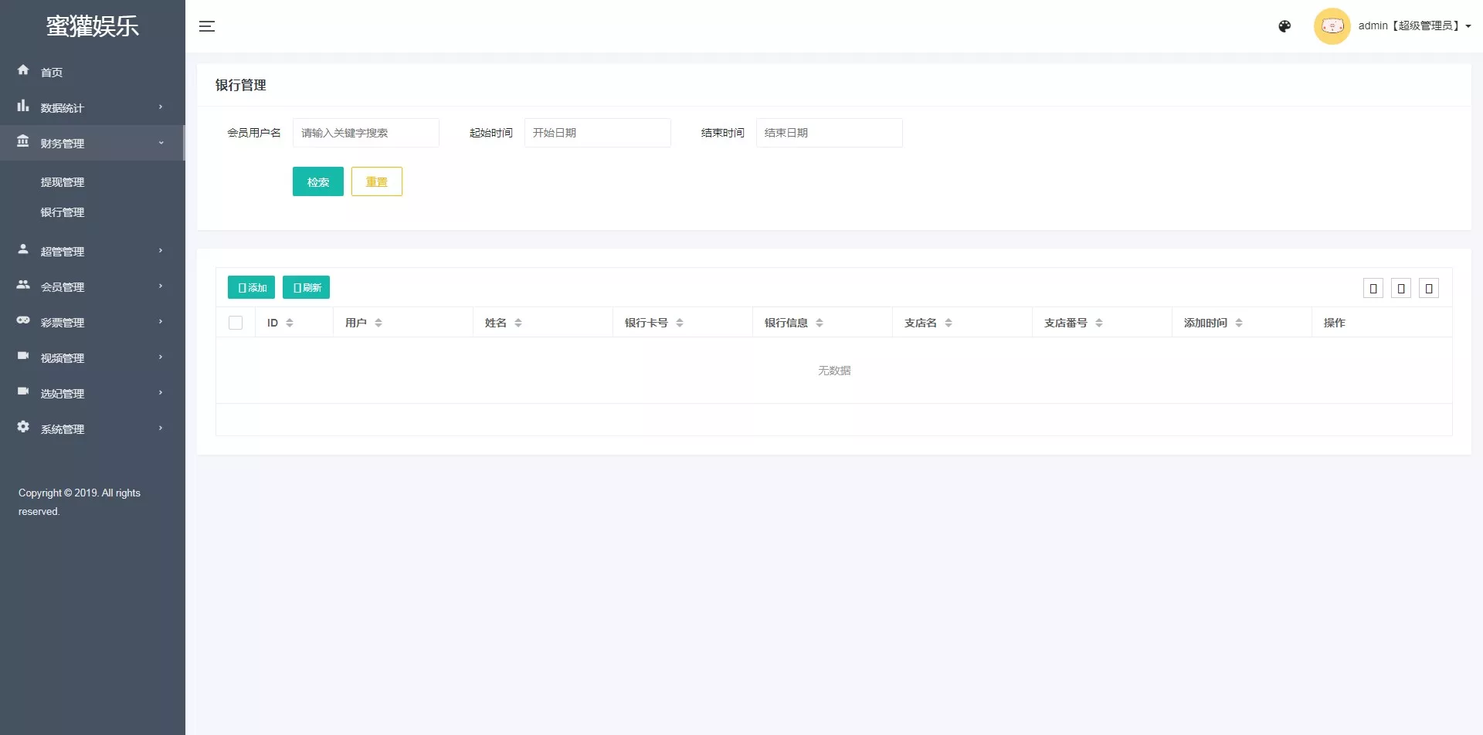This screenshot has width=1483, height=735.
Task: Click the 开始日期 start date field
Action: [597, 132]
